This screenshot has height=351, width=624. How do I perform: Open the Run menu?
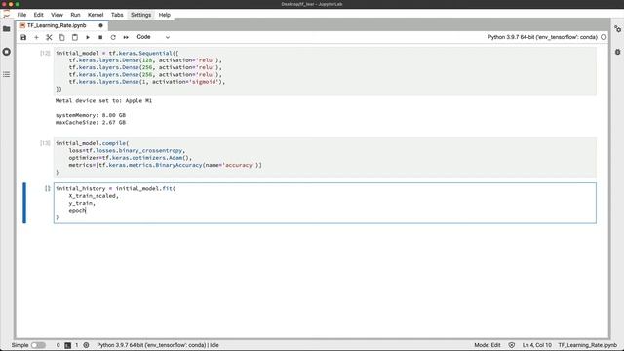75,15
